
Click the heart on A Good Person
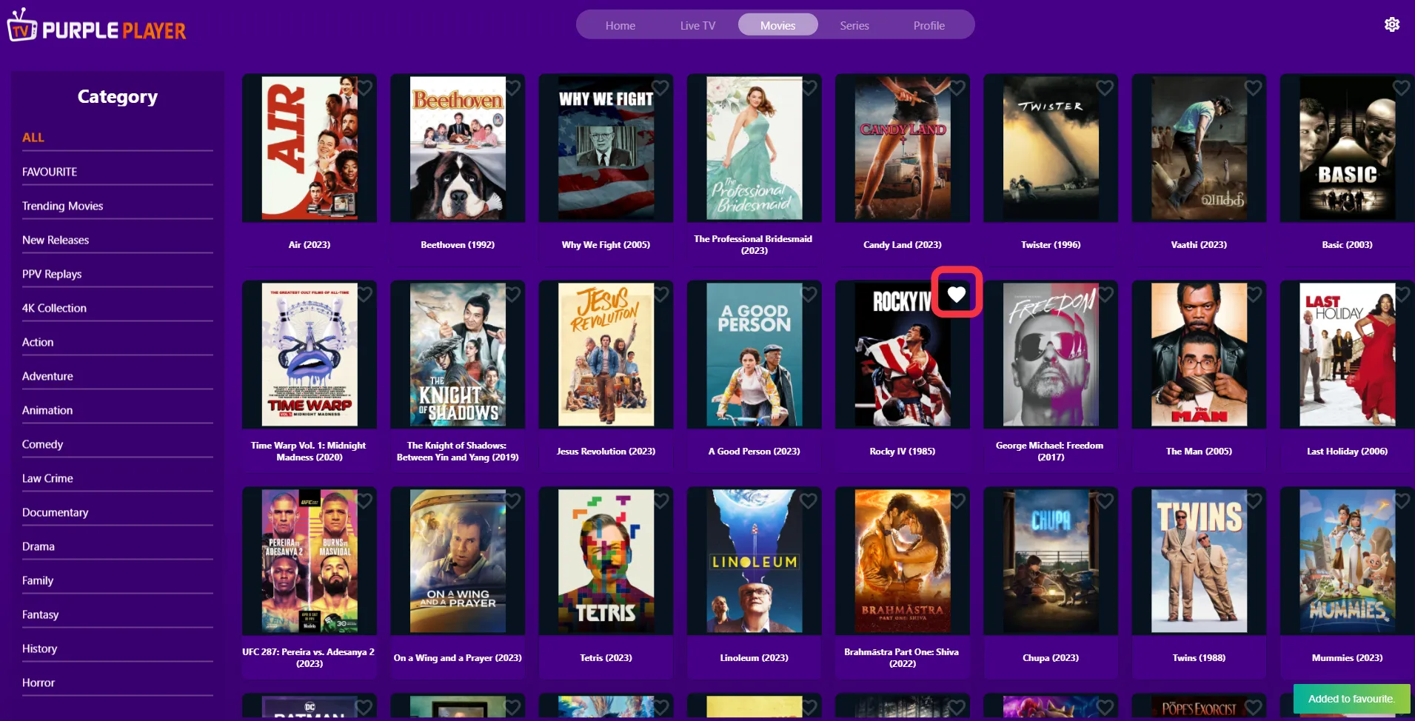[x=809, y=295]
